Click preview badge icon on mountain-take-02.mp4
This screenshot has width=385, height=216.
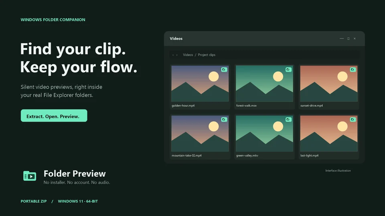pyautogui.click(x=224, y=120)
